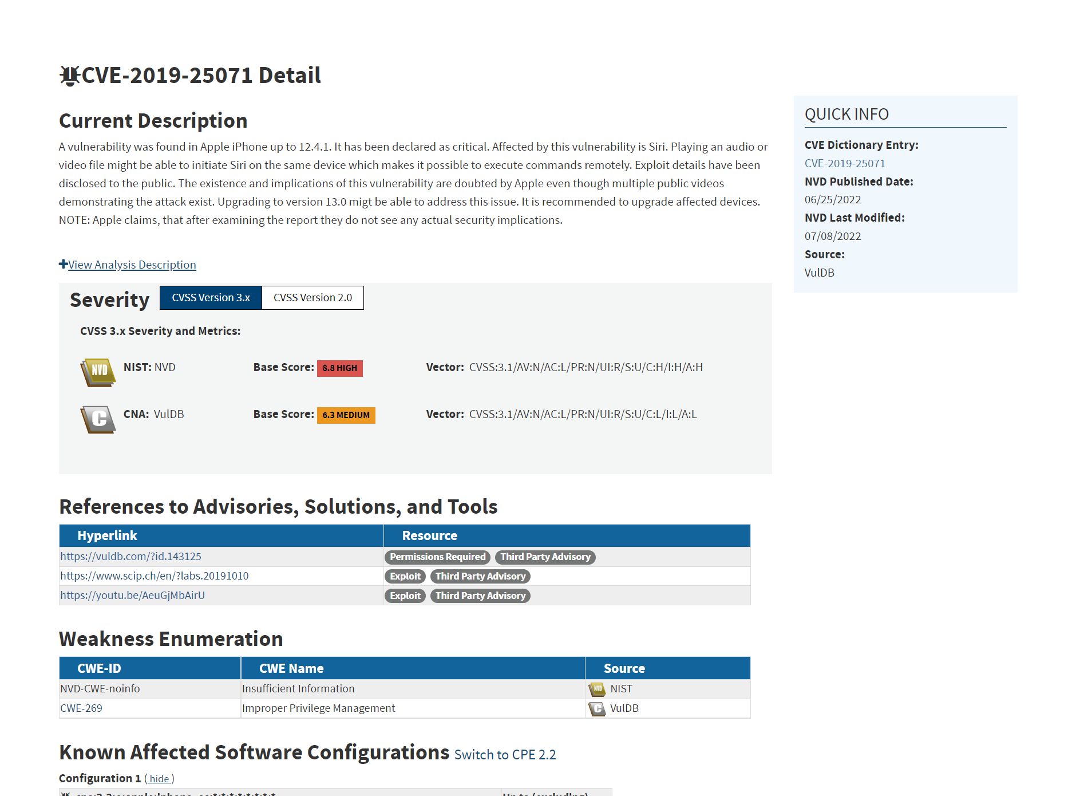Image resolution: width=1076 pixels, height=796 pixels.
Task: Select the CVSS Version 3.x tab
Action: point(210,297)
